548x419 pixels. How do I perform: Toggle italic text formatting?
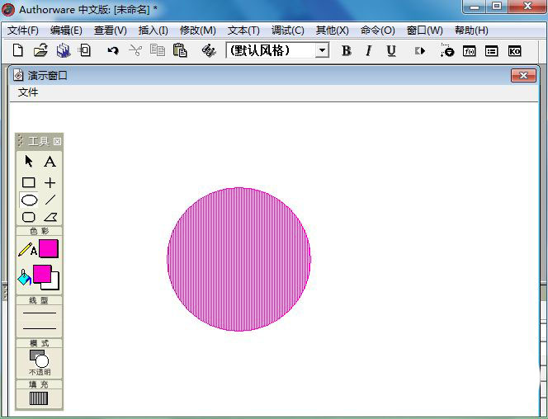368,50
